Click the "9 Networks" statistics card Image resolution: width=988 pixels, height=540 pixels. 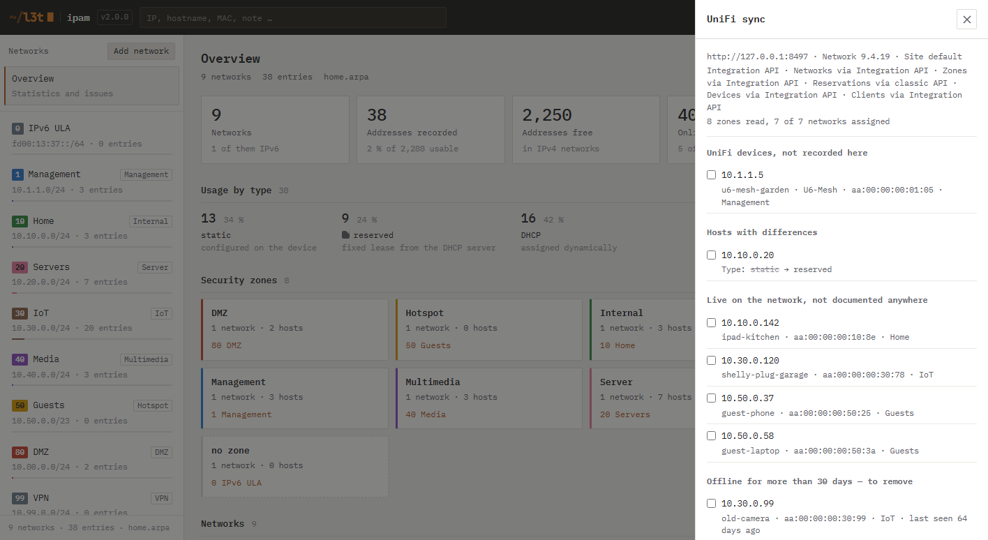click(275, 130)
